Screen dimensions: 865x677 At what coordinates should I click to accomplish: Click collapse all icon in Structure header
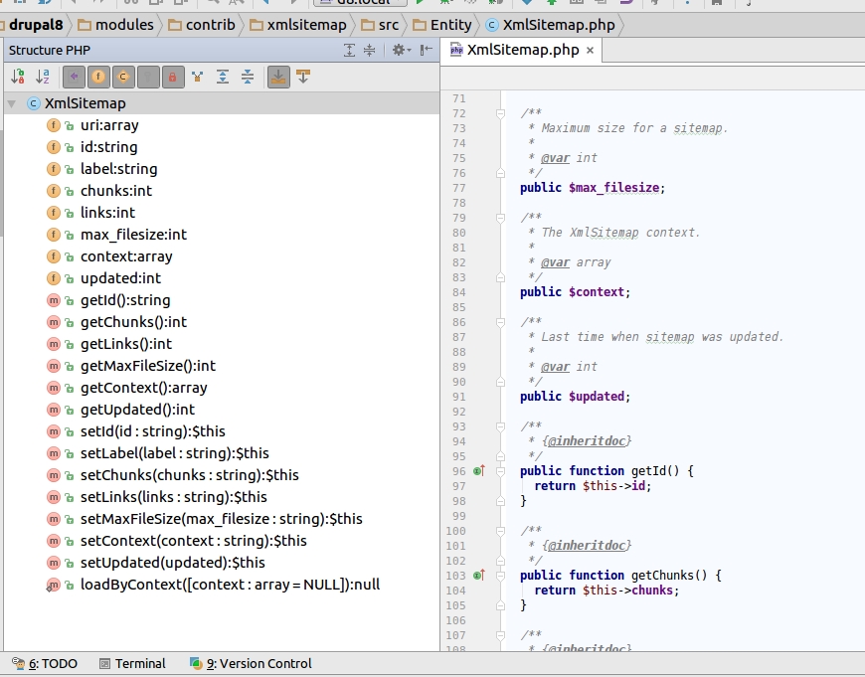pos(369,51)
